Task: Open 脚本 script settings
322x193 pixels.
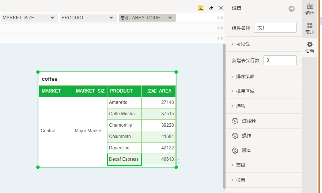Action: [246, 151]
